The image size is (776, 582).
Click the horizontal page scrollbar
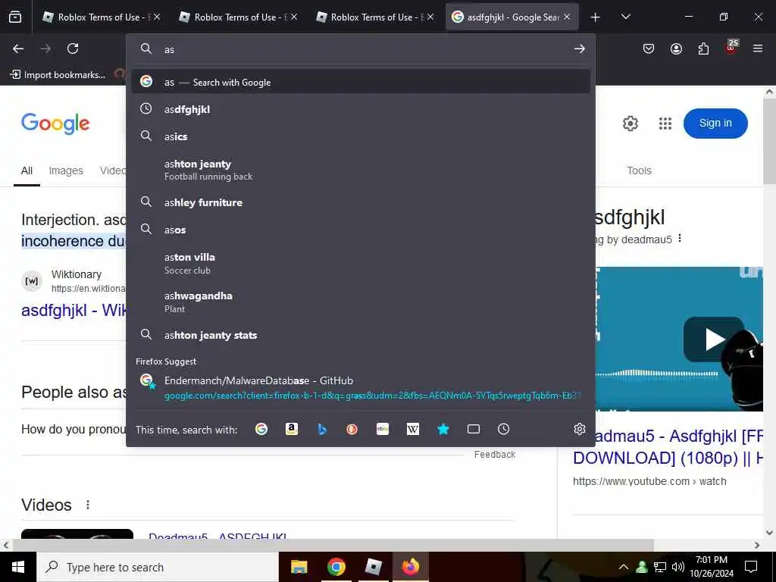[333, 545]
